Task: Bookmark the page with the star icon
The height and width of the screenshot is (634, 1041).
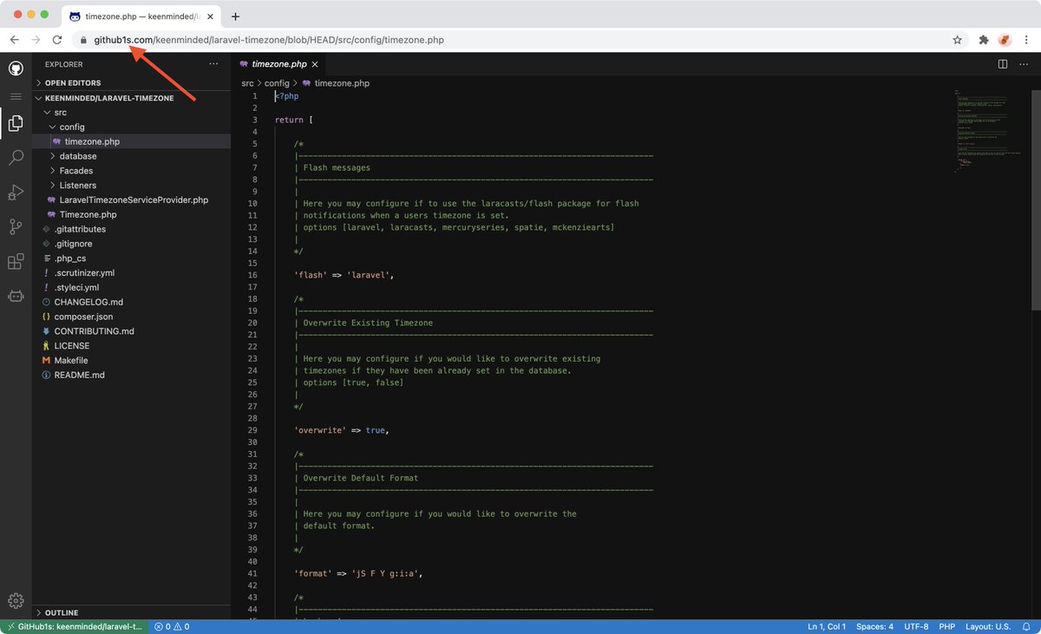Action: click(x=957, y=39)
